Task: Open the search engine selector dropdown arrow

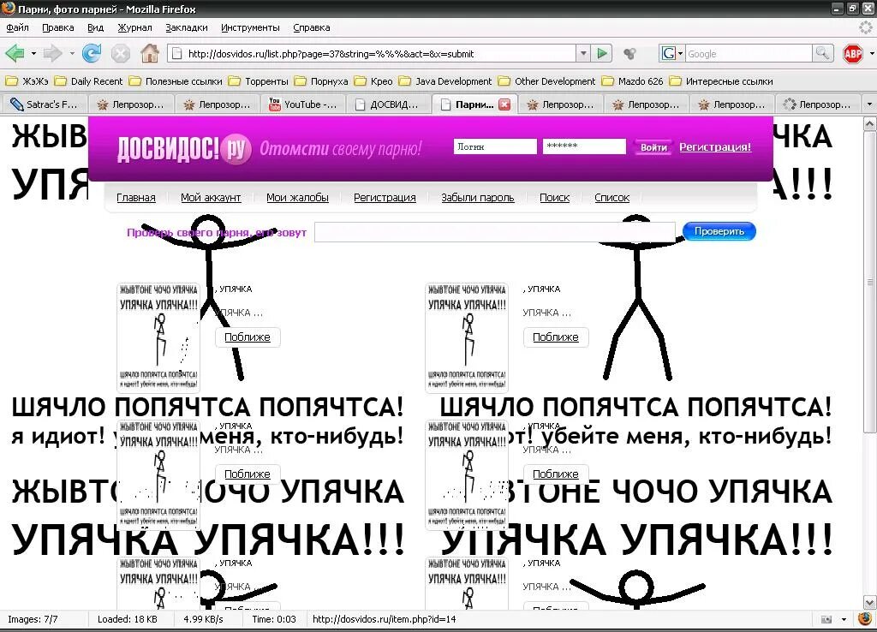Action: coord(680,54)
